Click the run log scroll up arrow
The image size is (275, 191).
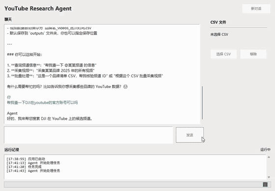269,157
